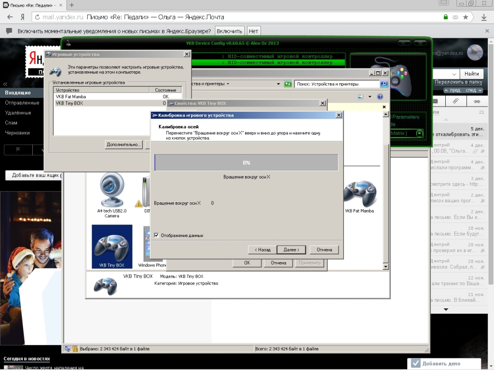Open the 'Входящие' mail folder
Viewport: 494px width, 370px height.
tap(18, 92)
